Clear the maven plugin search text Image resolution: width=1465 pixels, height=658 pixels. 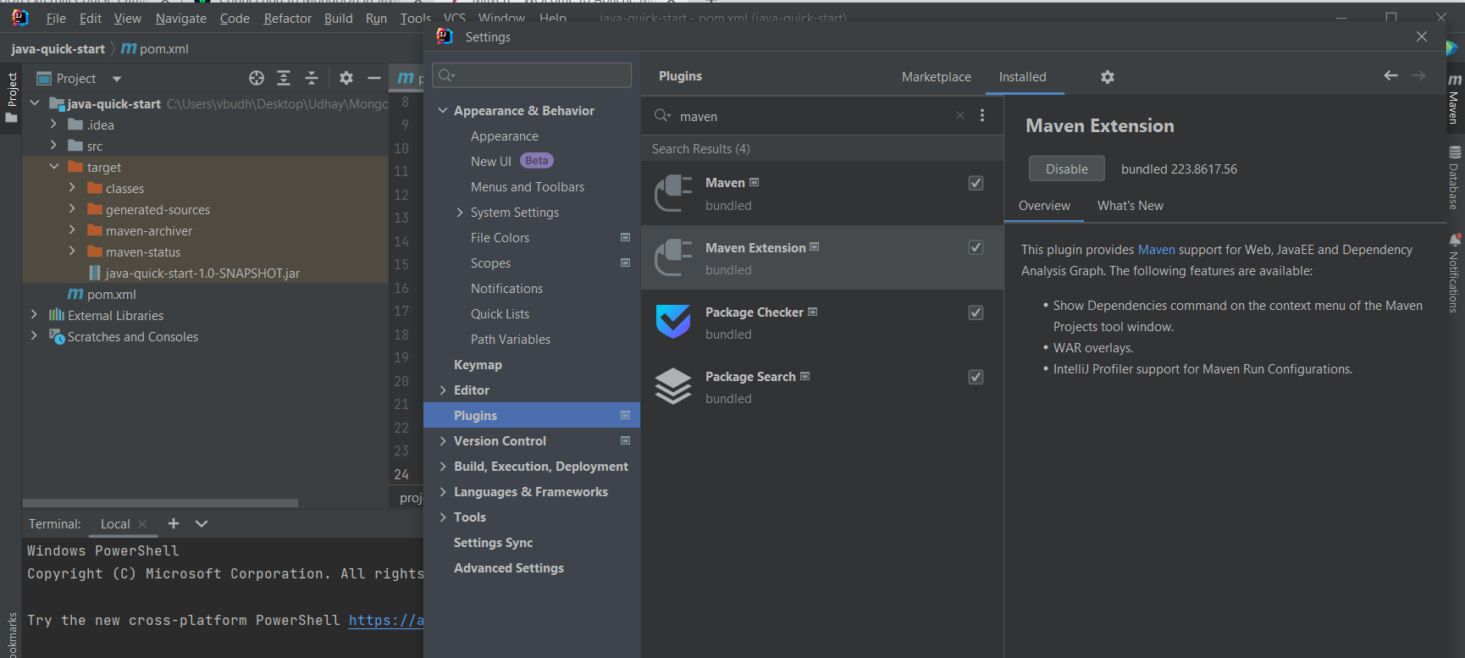959,116
